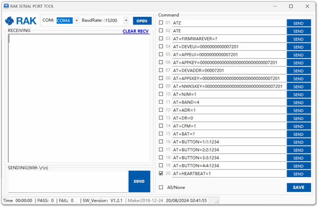
Task: Send the AT+FIRMWAREVER=? command
Action: click(x=299, y=39)
